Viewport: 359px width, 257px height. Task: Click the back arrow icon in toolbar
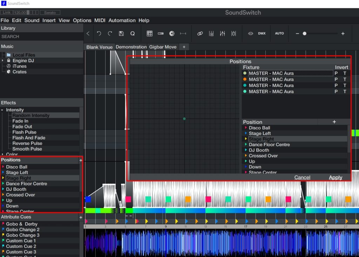88,34
